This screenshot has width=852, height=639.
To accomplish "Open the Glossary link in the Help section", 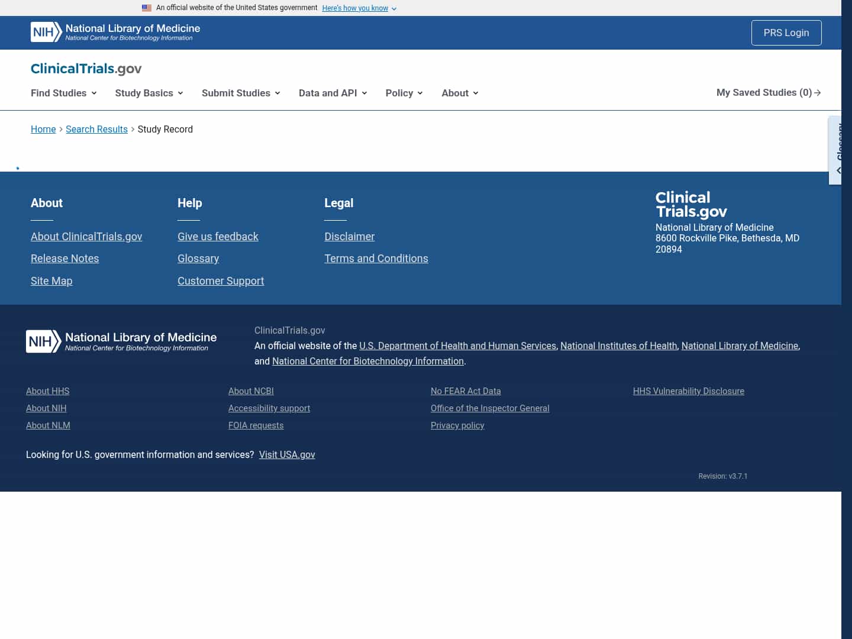I will [x=198, y=259].
